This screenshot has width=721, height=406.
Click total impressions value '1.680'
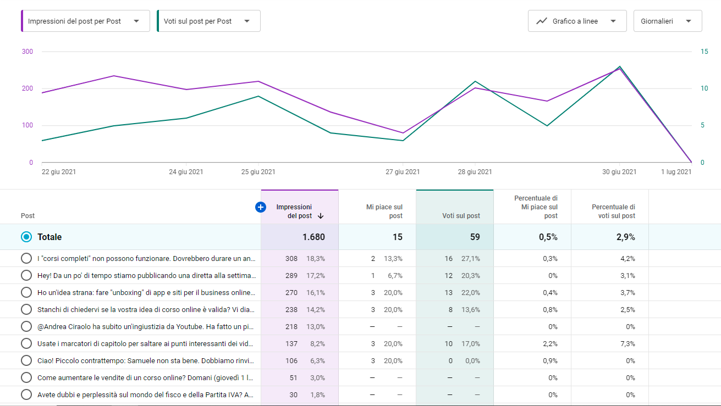pos(313,237)
